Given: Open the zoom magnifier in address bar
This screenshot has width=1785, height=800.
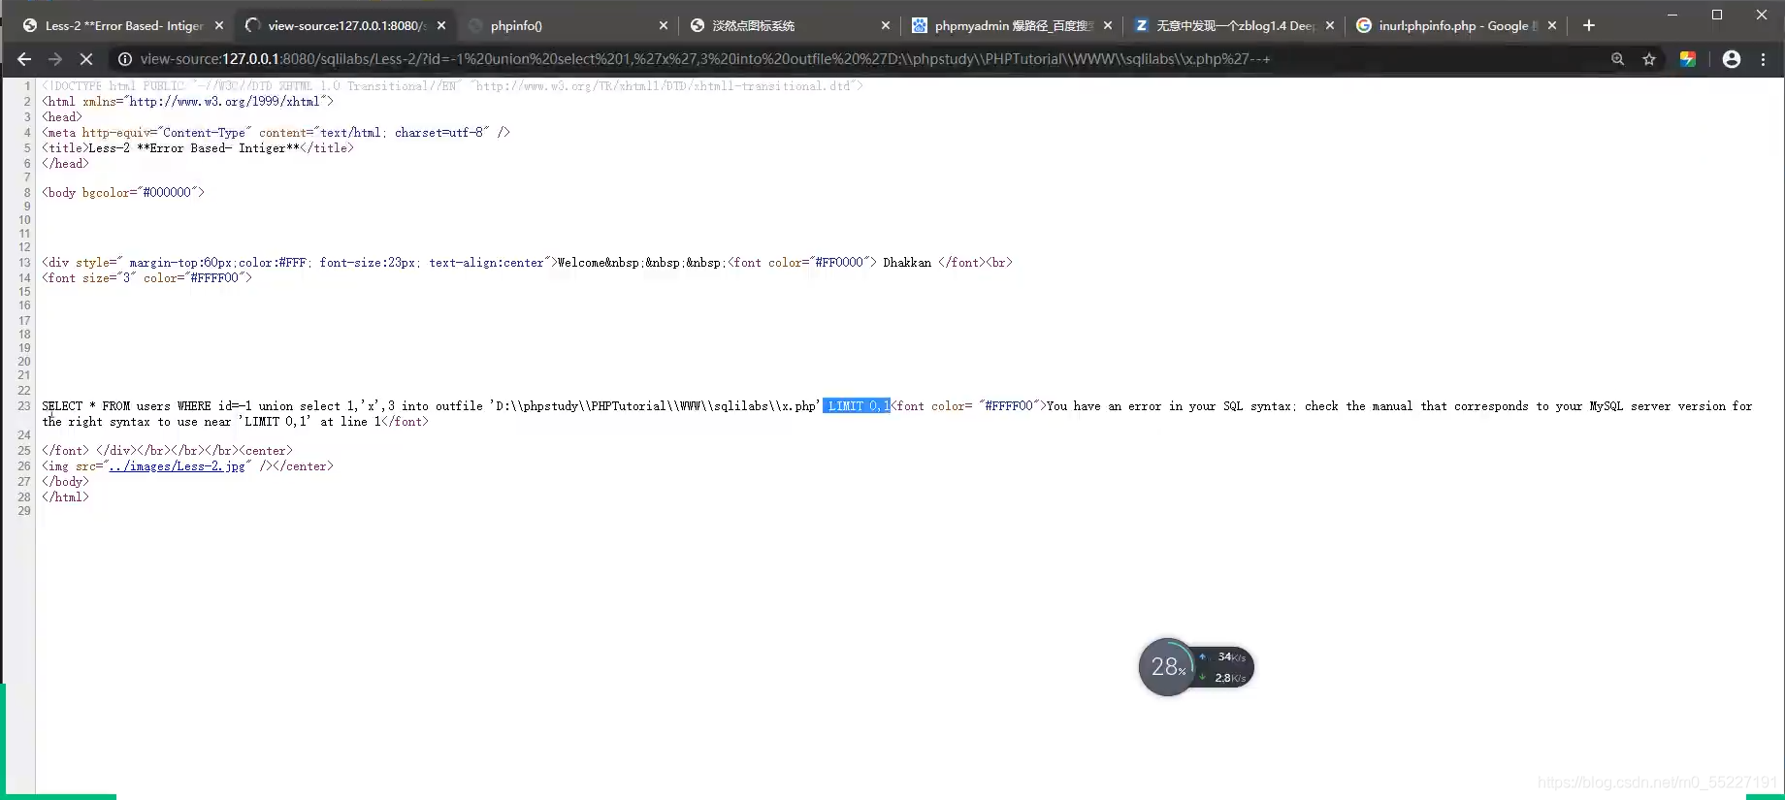Looking at the screenshot, I should pyautogui.click(x=1617, y=59).
